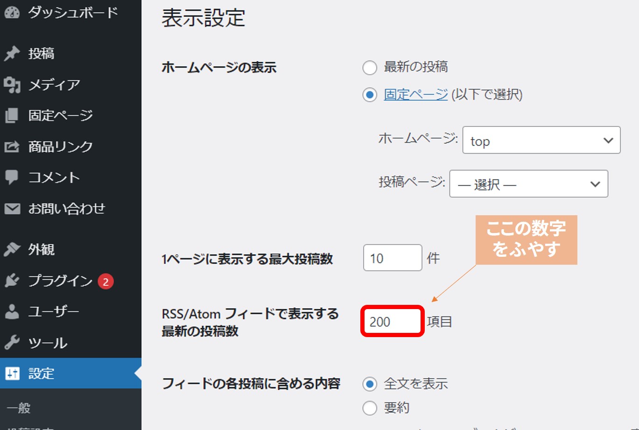The height and width of the screenshot is (430, 639).
Task: Select the 固定ページ radio button
Action: (x=370, y=95)
